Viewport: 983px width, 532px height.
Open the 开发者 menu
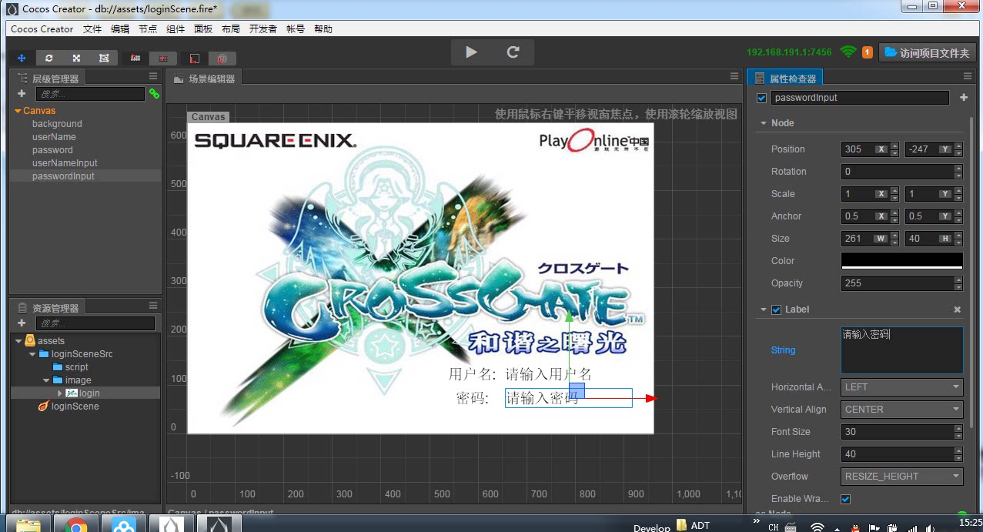(x=263, y=29)
